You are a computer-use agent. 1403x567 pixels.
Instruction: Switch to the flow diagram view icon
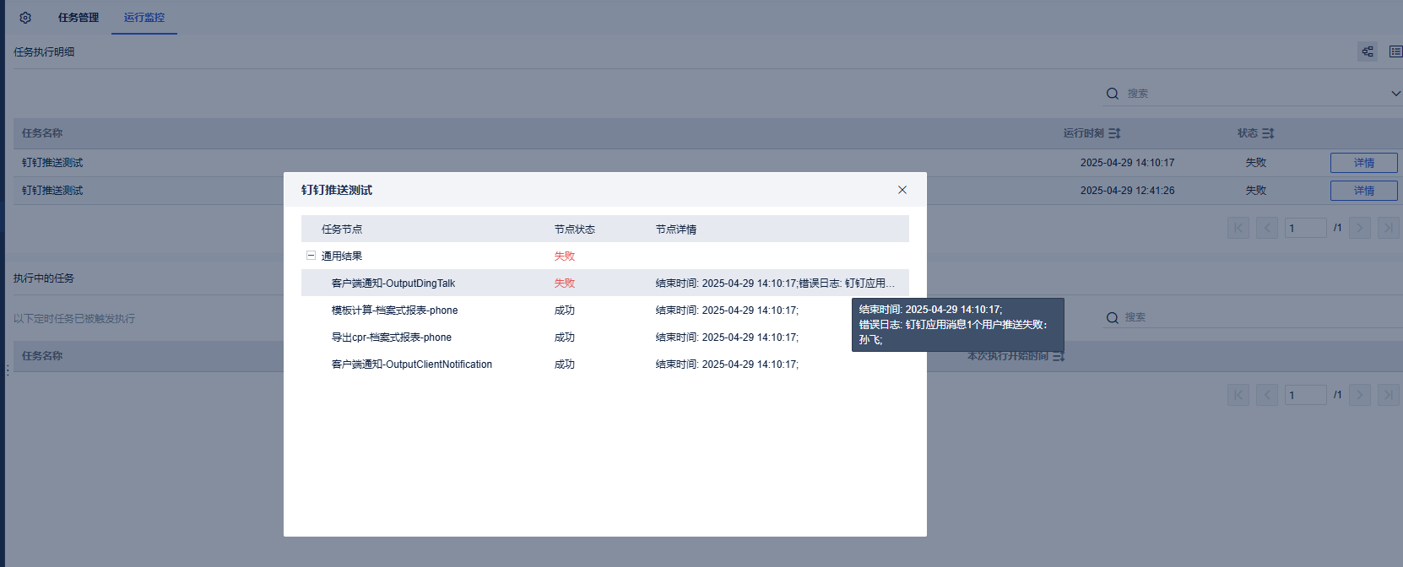(x=1368, y=51)
